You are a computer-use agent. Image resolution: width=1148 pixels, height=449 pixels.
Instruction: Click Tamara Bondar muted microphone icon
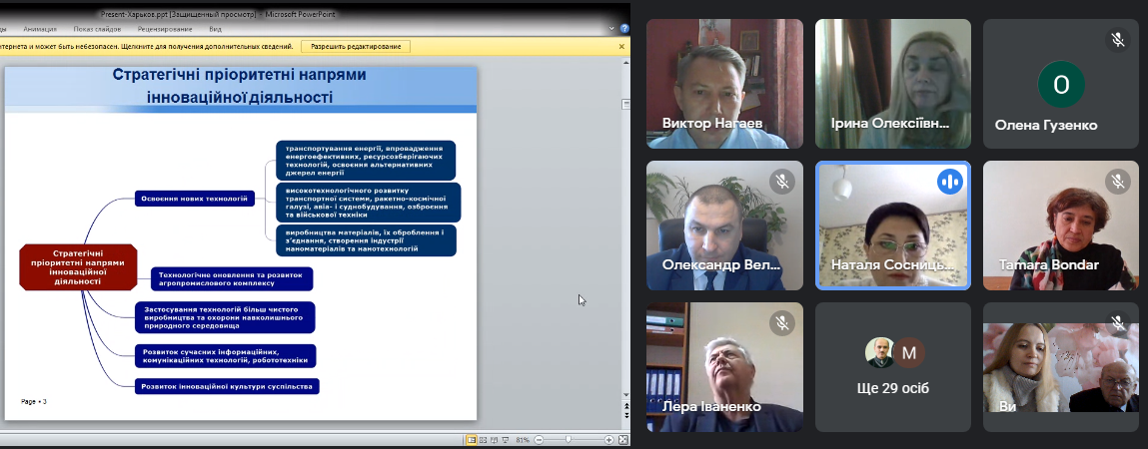pyautogui.click(x=1117, y=182)
